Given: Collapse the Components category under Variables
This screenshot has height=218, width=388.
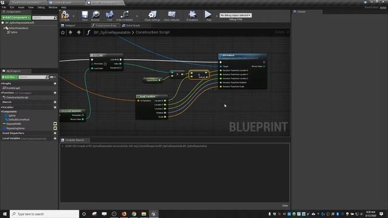Looking at the screenshot, I should 1,111.
